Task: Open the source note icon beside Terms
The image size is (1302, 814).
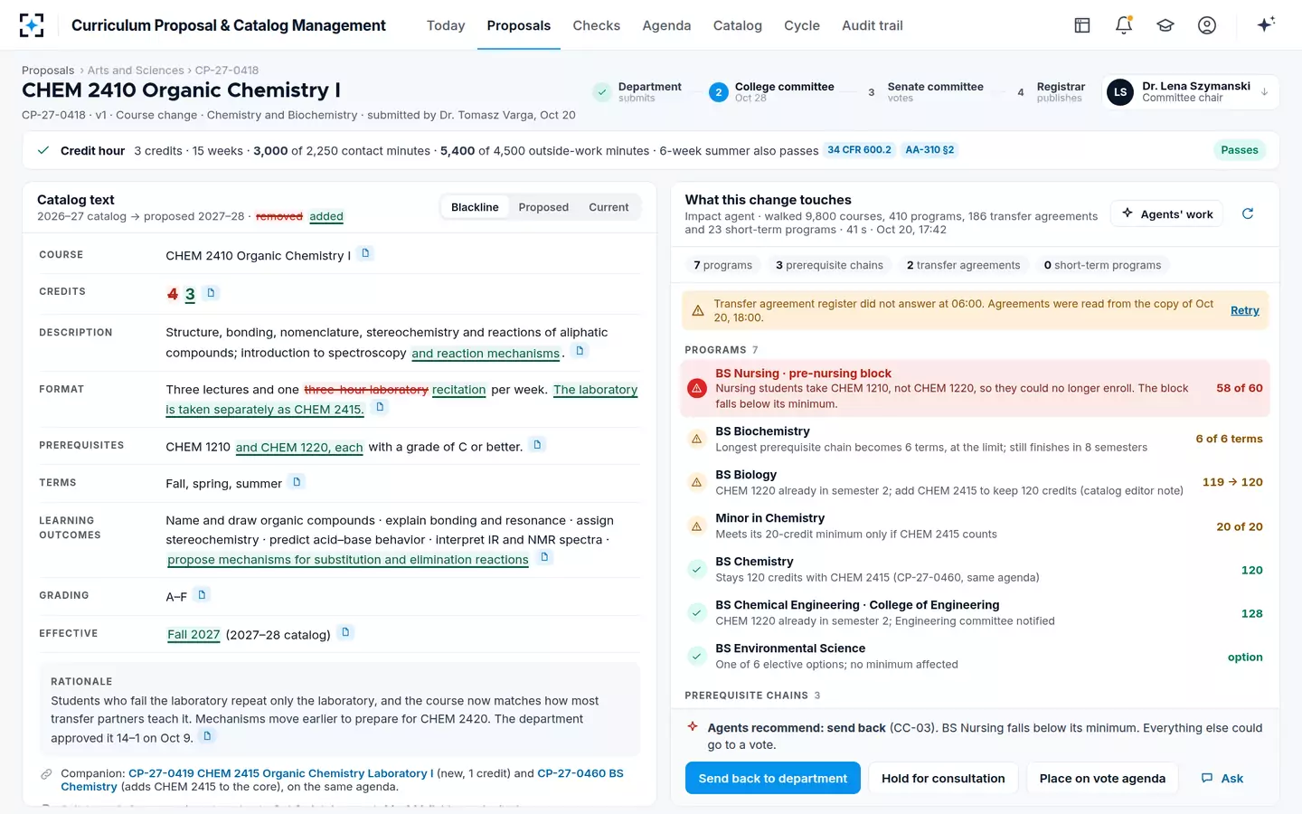Action: coord(297,482)
